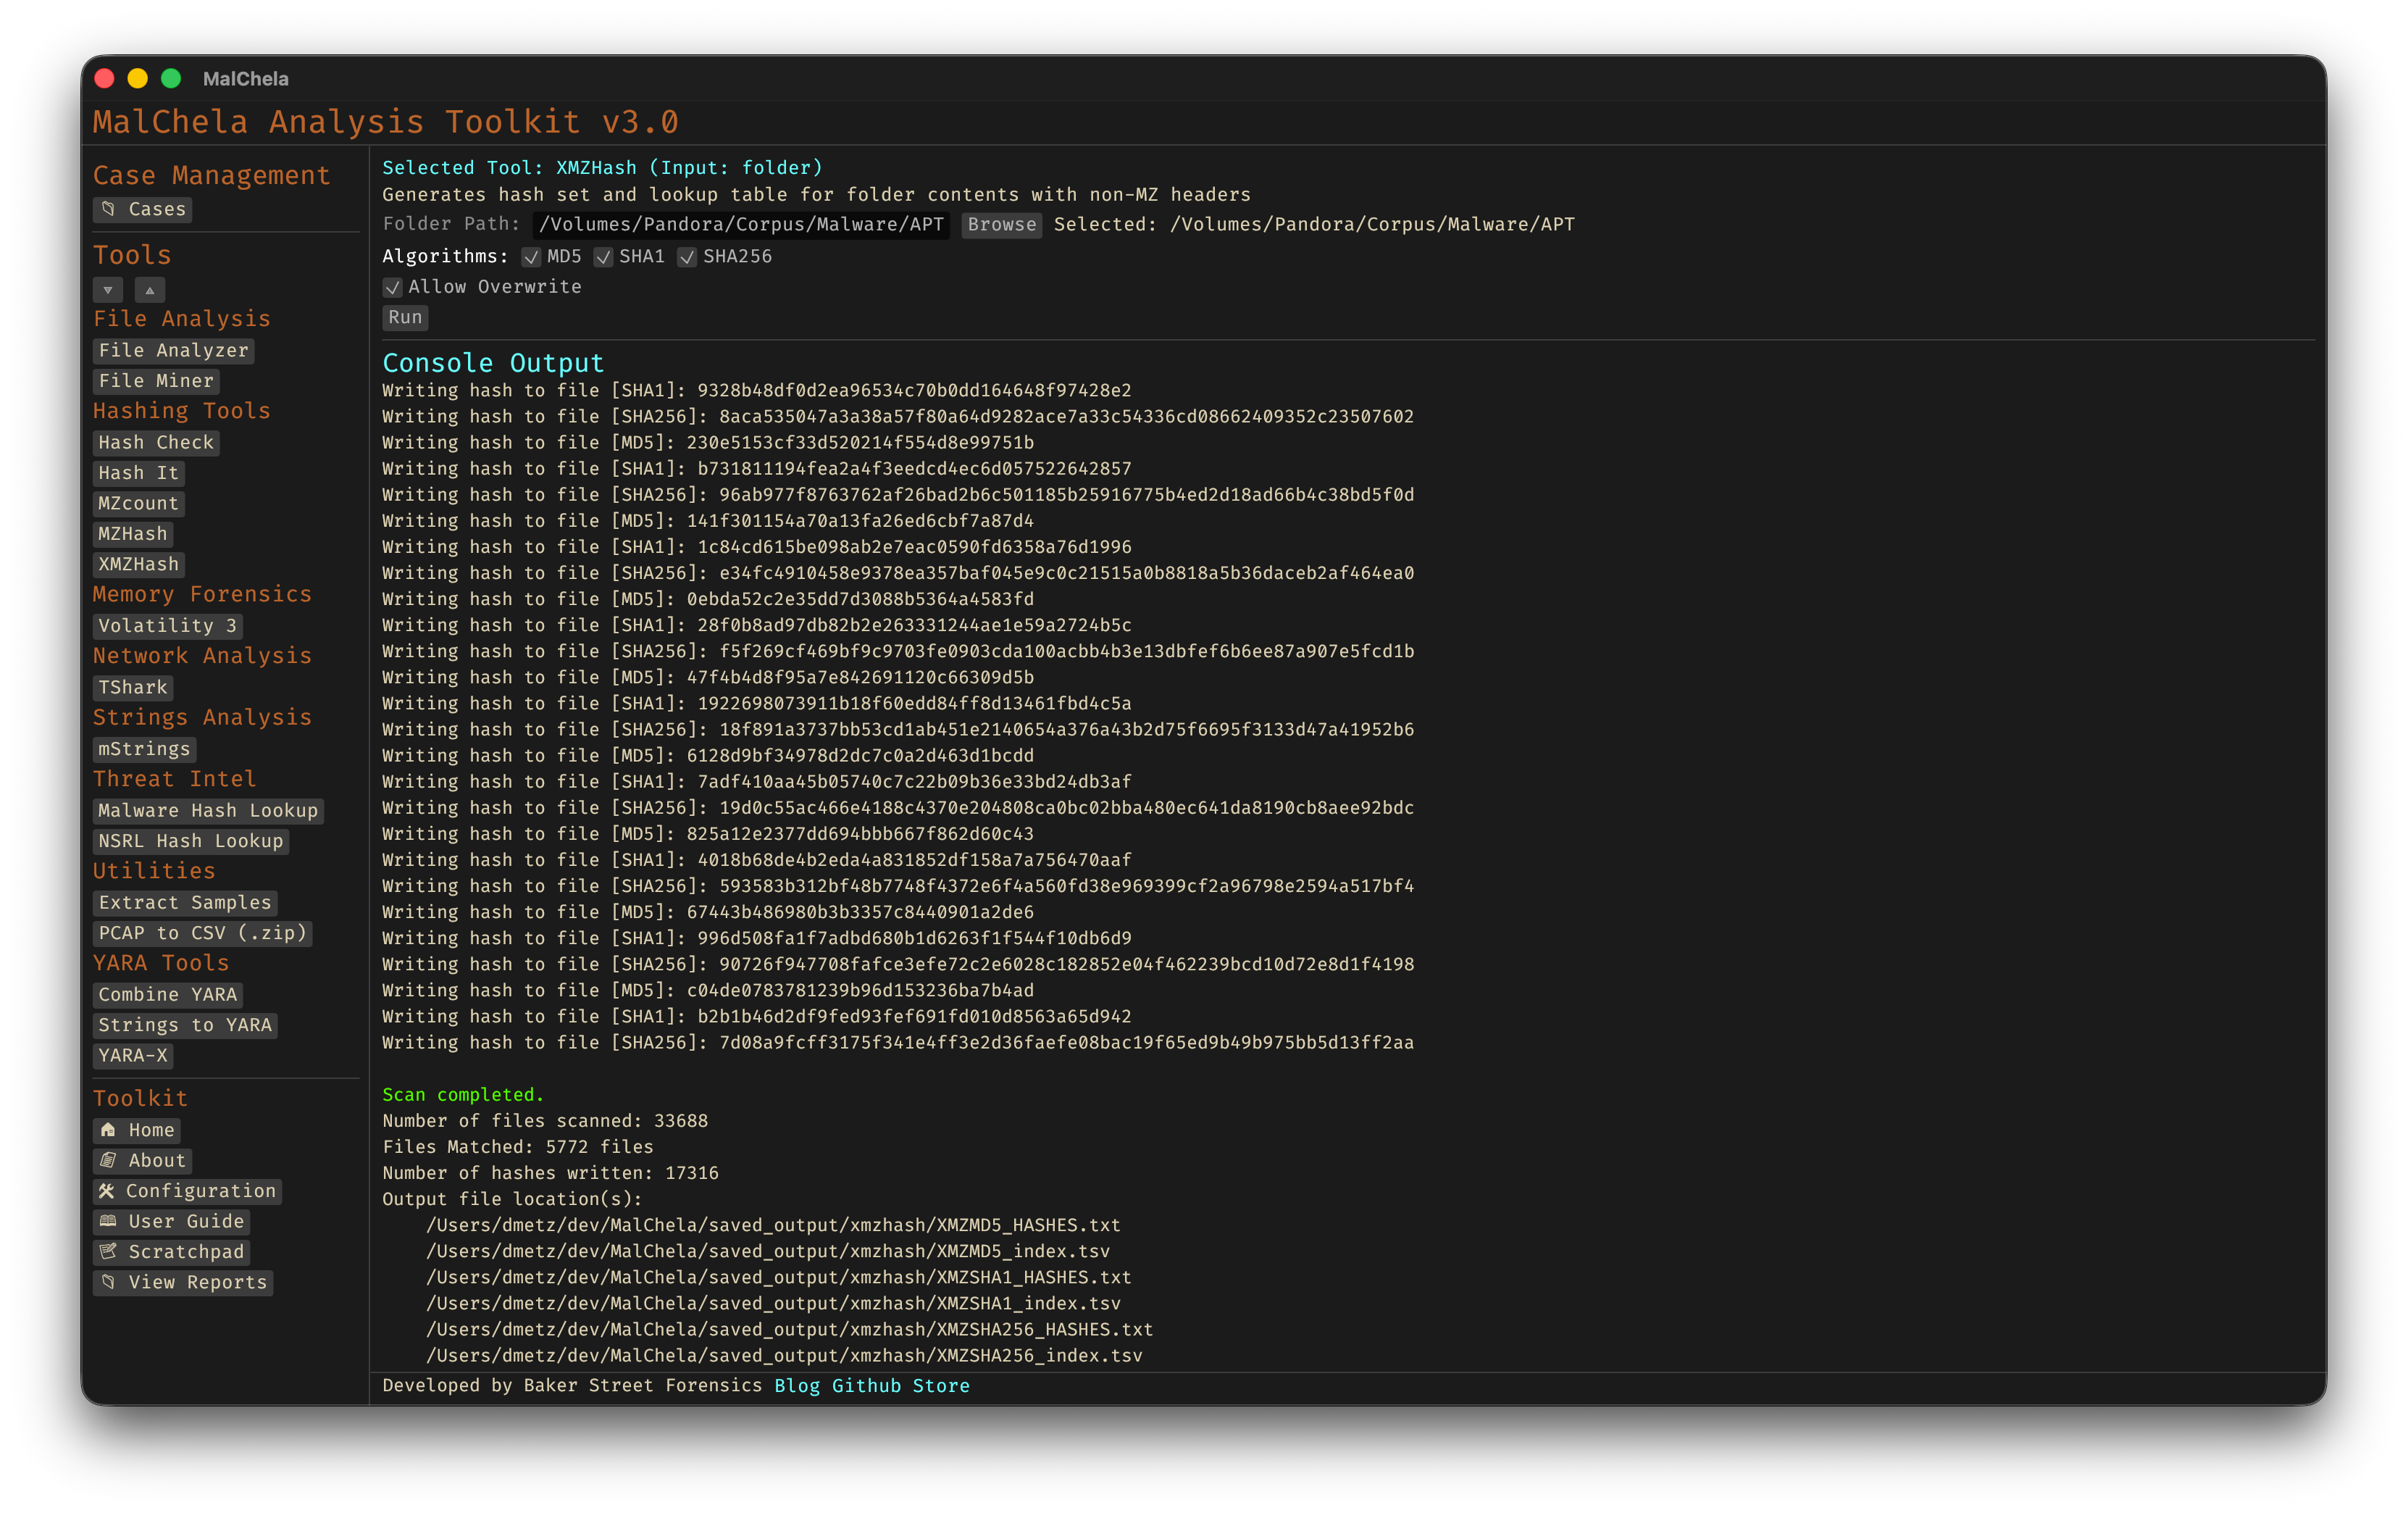The height and width of the screenshot is (1513, 2408).
Task: Open Volatility 3 memory forensics
Action: 167,626
